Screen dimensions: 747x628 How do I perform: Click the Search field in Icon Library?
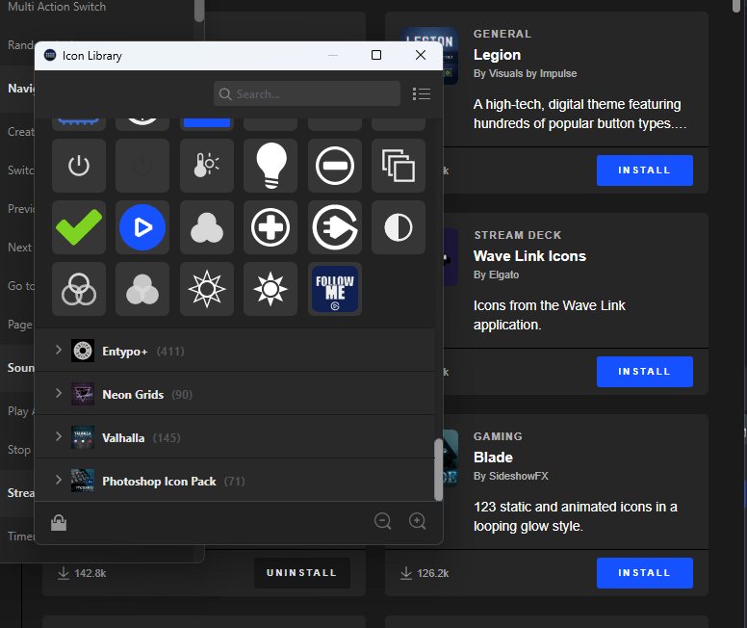pyautogui.click(x=307, y=93)
